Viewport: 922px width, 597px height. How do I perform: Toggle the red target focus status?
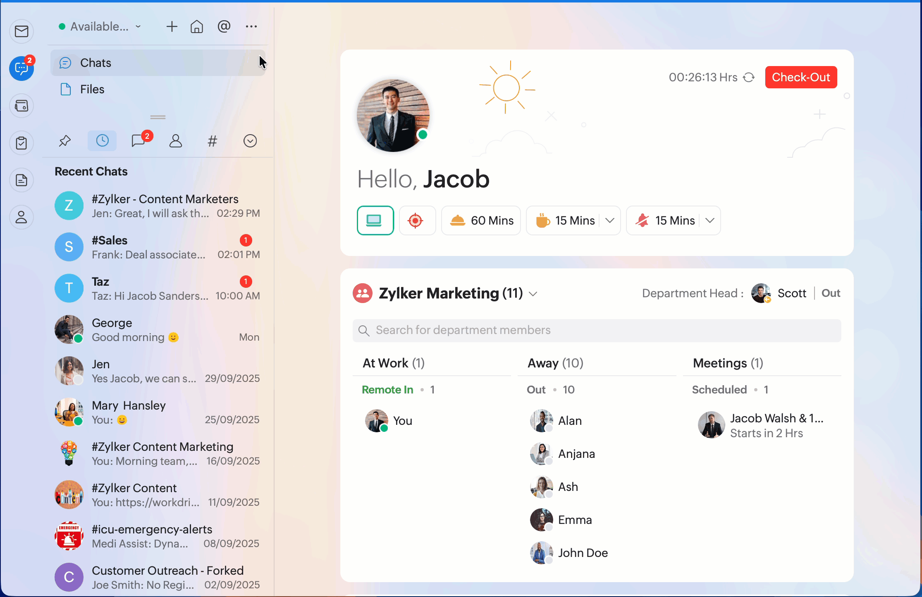coord(416,220)
